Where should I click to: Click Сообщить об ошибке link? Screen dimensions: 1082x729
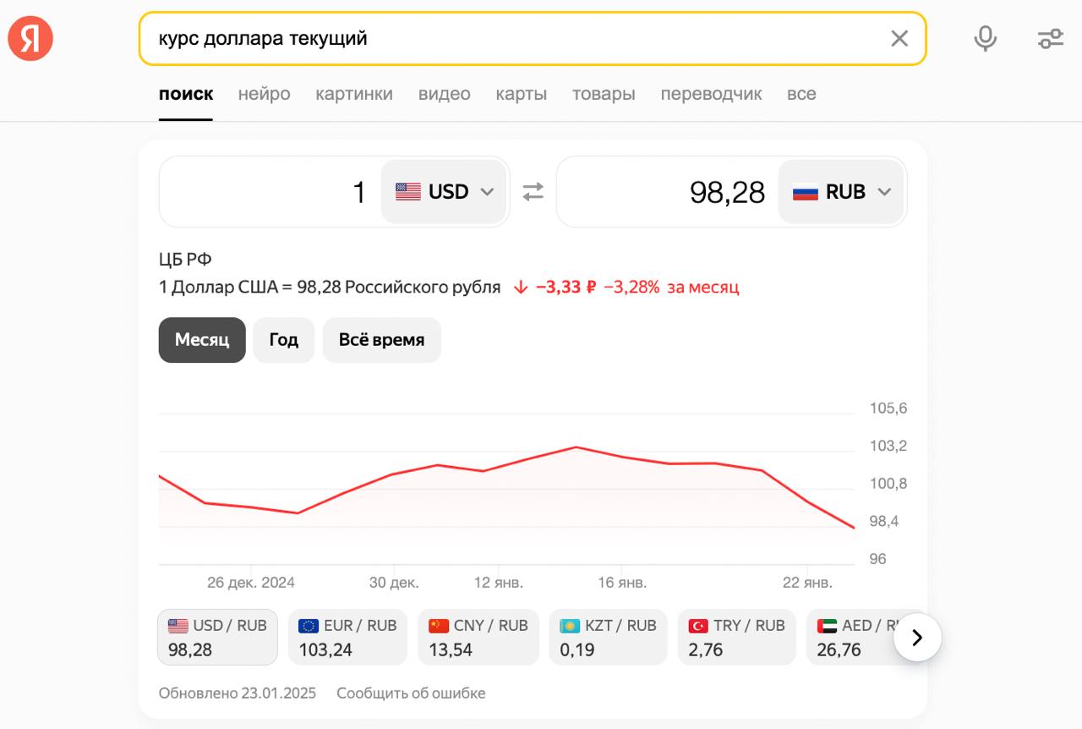click(x=411, y=693)
